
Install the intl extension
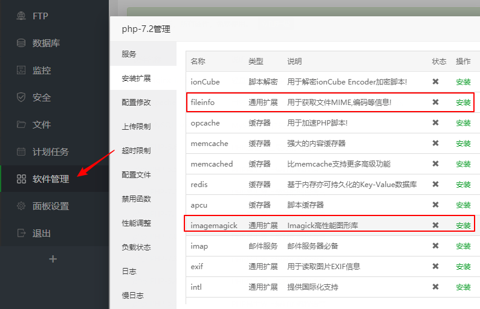coord(463,287)
